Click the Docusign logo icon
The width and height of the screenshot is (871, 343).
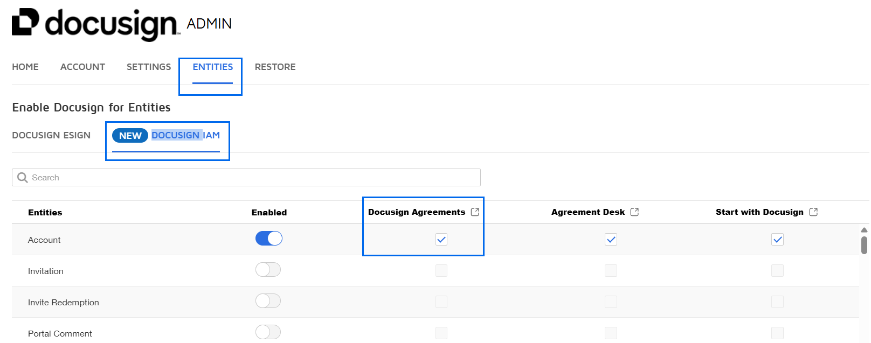pos(25,22)
